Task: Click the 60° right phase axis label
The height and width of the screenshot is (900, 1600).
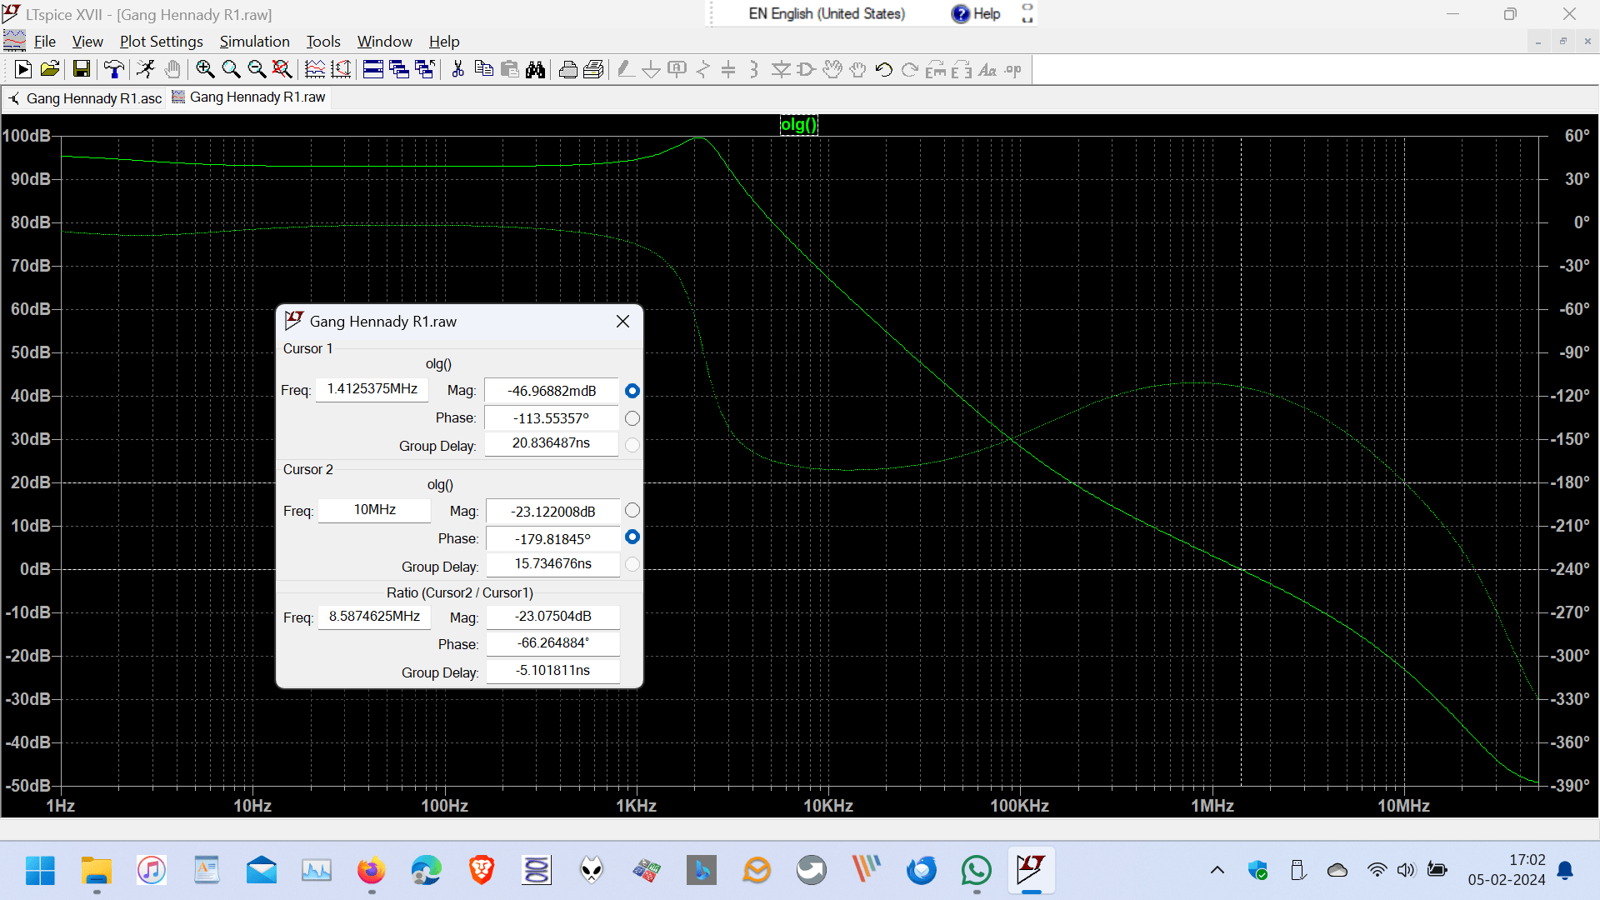Action: tap(1577, 136)
